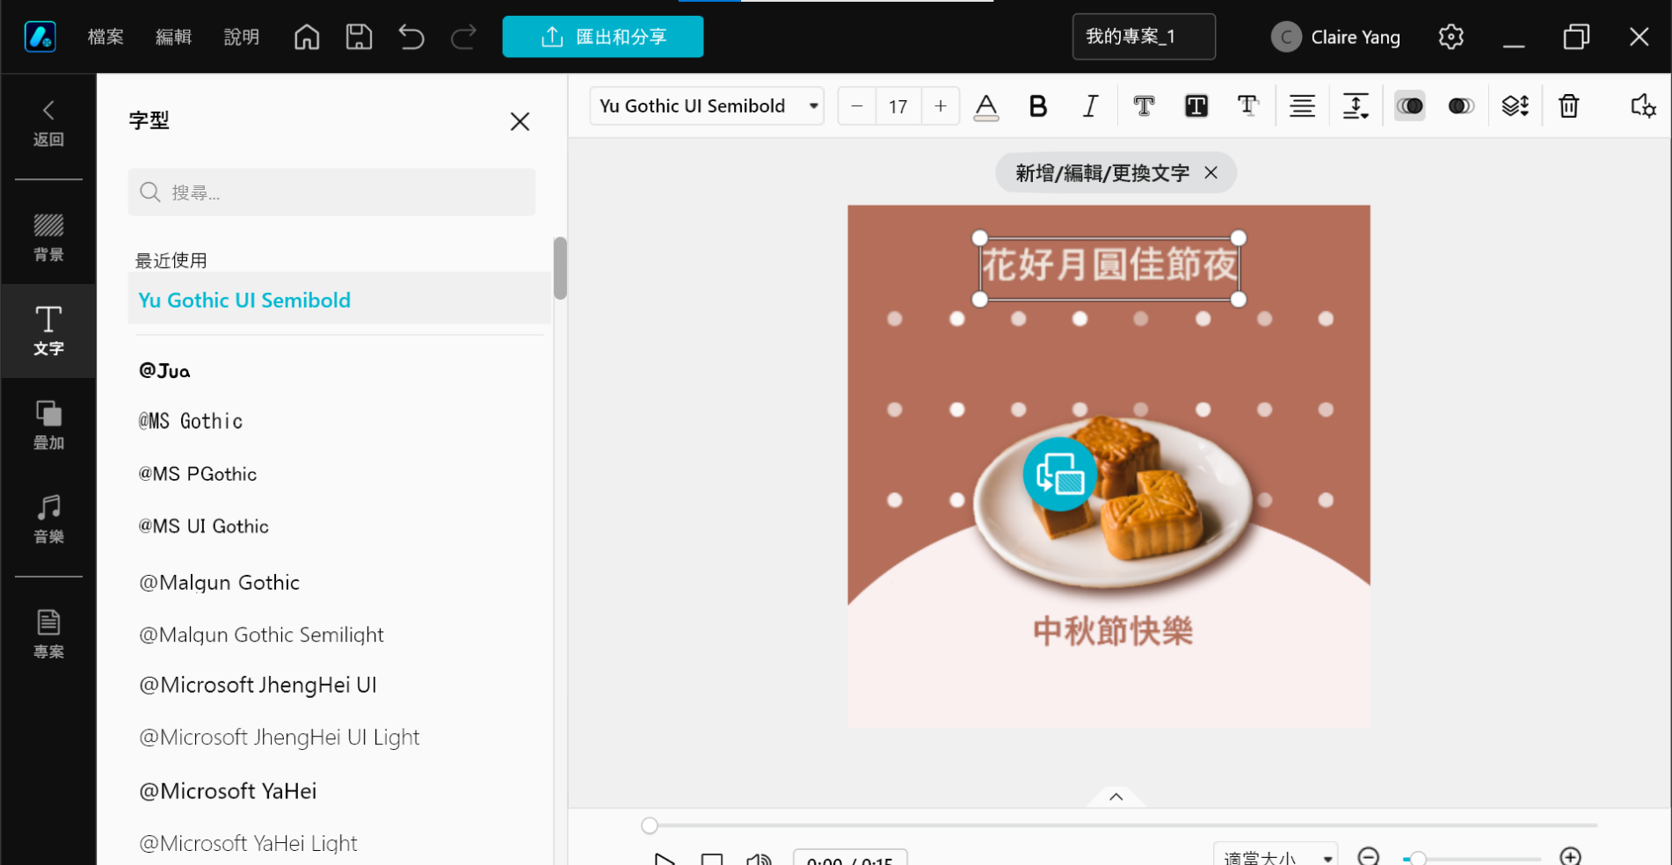The height and width of the screenshot is (865, 1672).
Task: Open the 檔案 menu
Action: [x=105, y=37]
